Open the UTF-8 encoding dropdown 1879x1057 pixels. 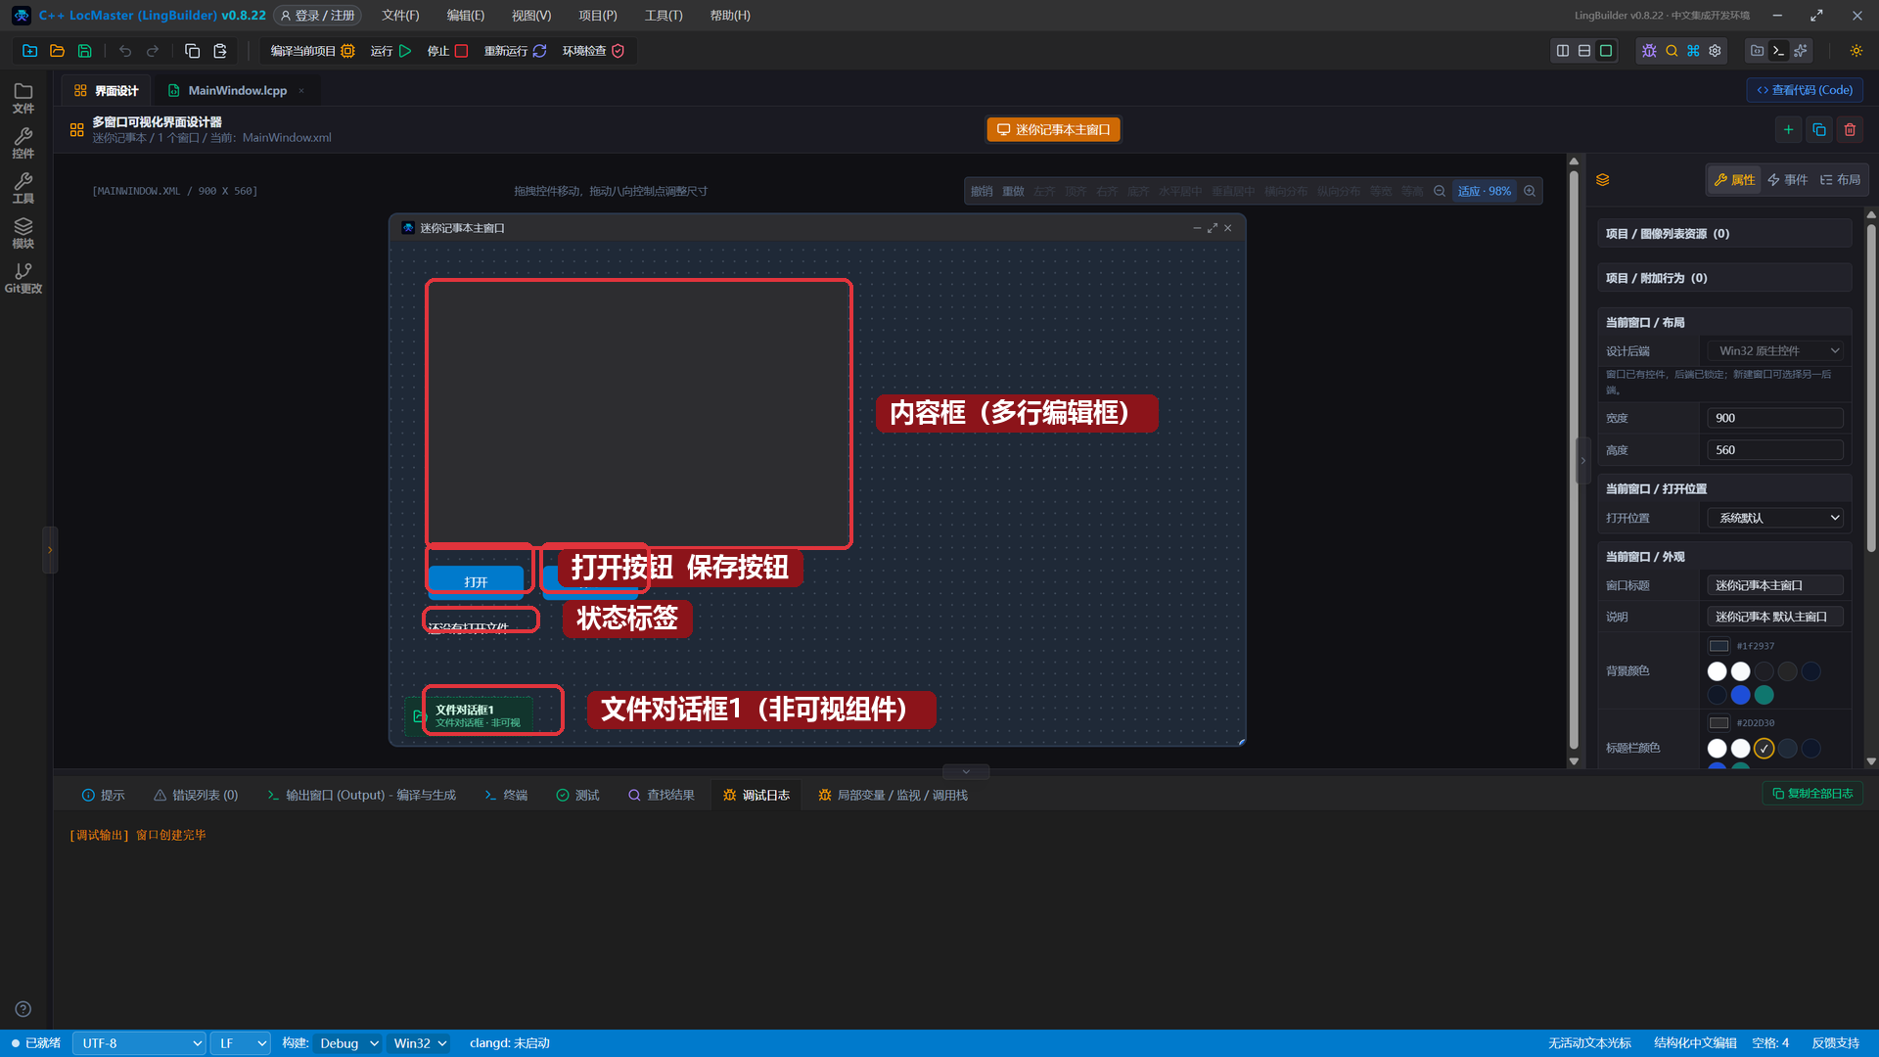point(139,1043)
